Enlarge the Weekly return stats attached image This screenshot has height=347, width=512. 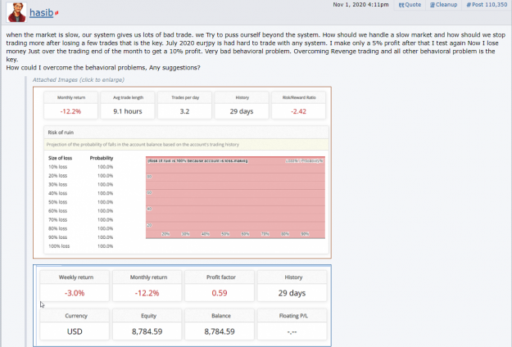tap(182, 306)
